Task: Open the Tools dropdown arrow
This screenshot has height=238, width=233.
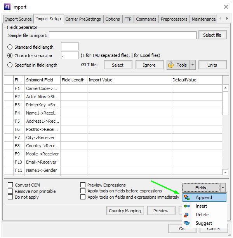Action: 193,65
